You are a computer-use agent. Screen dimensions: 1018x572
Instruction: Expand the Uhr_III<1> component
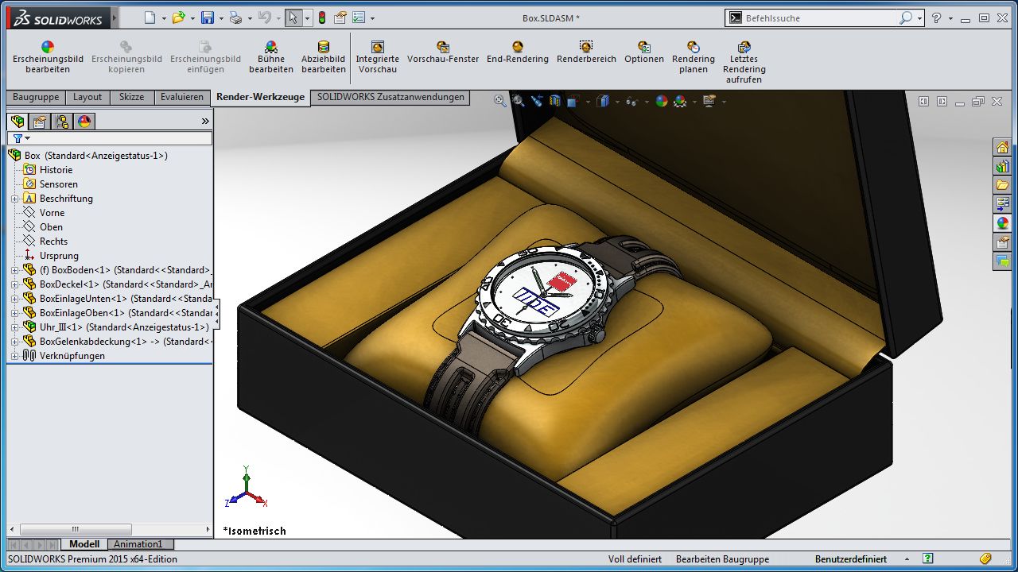(x=14, y=327)
